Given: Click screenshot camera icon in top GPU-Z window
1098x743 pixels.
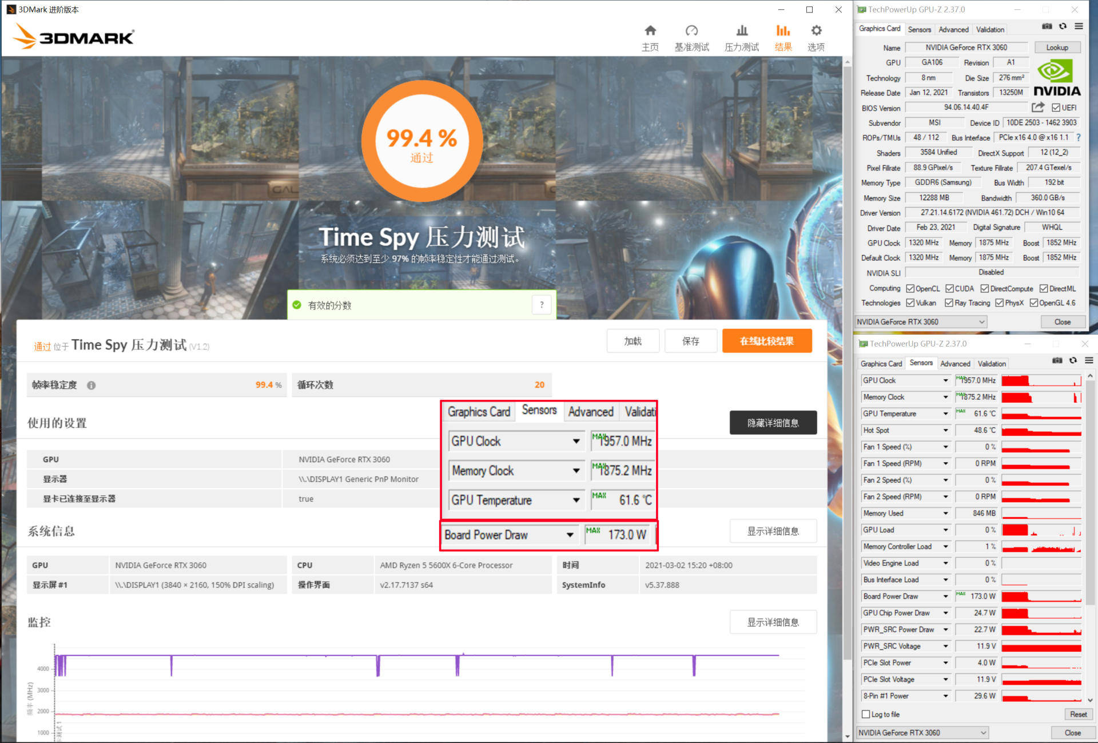Looking at the screenshot, I should 1047,26.
